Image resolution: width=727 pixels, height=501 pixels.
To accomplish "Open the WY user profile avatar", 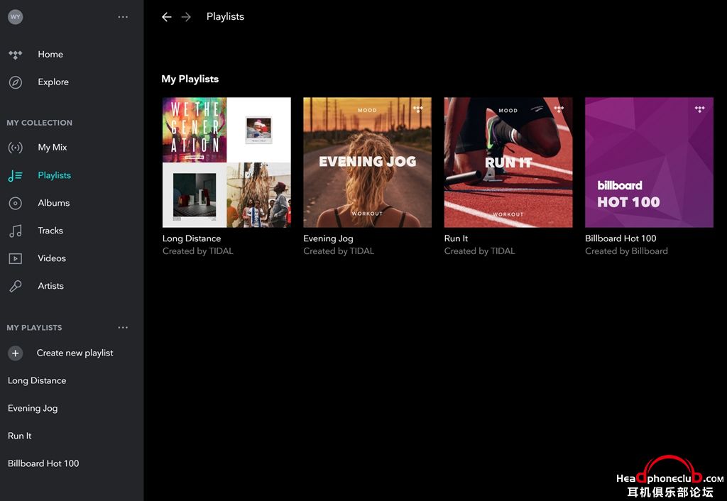I will 16,17.
